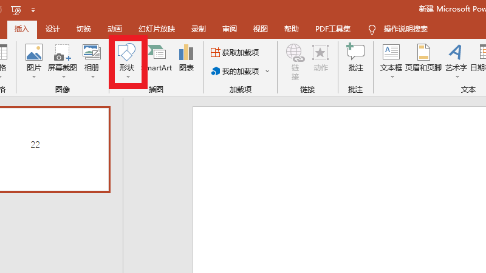This screenshot has width=486, height=273.
Task: Open the Shapes (形状) gallery
Action: tap(127, 55)
